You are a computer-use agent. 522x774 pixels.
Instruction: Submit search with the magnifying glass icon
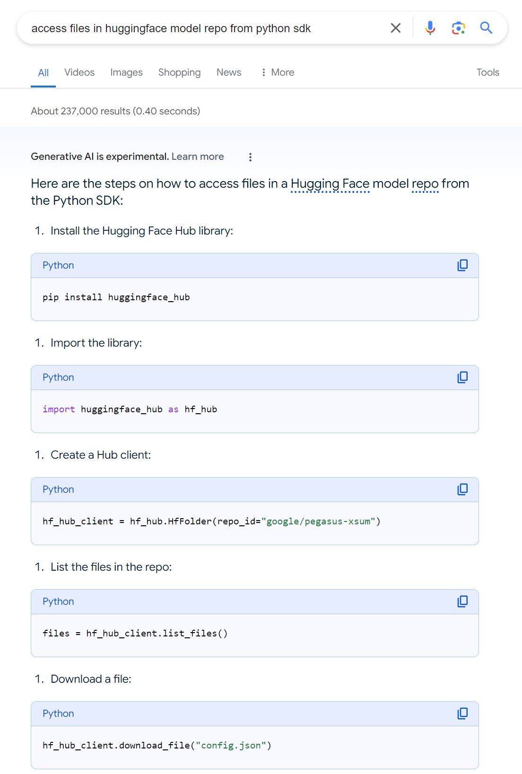click(x=486, y=28)
